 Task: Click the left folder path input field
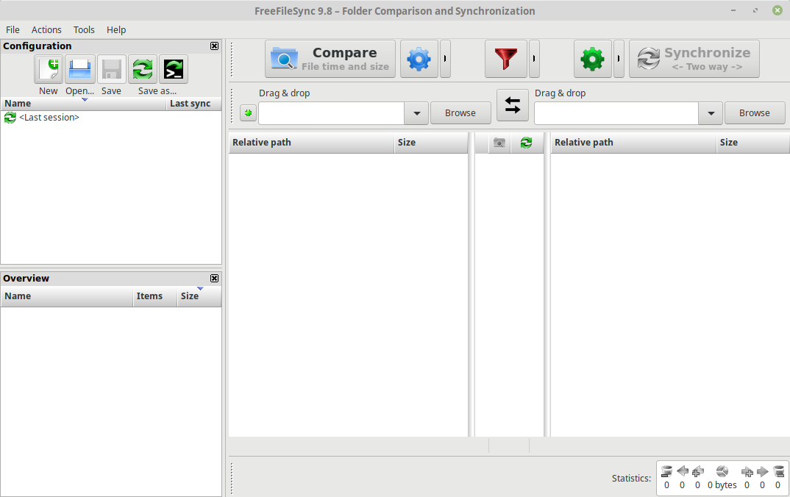[x=332, y=113]
